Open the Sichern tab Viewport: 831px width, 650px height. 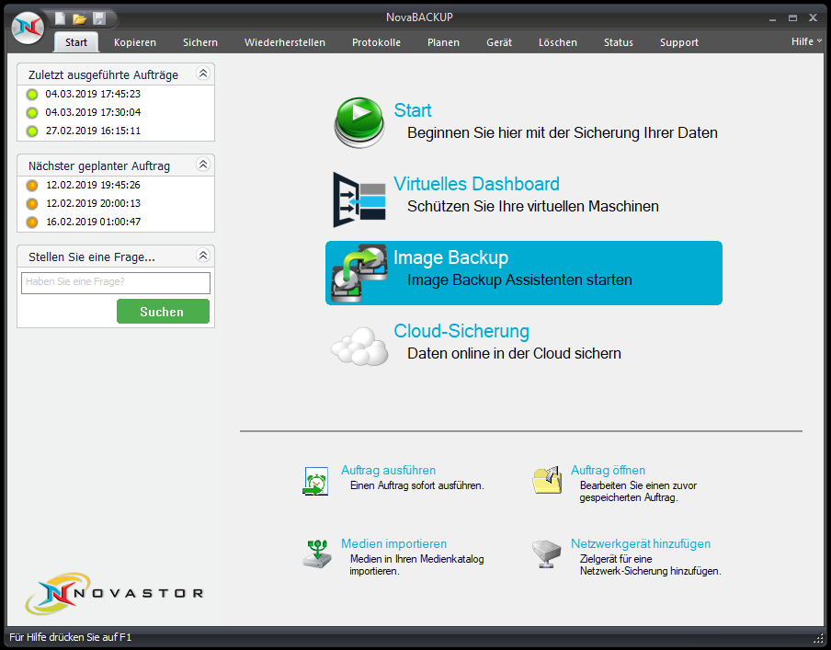(x=200, y=42)
